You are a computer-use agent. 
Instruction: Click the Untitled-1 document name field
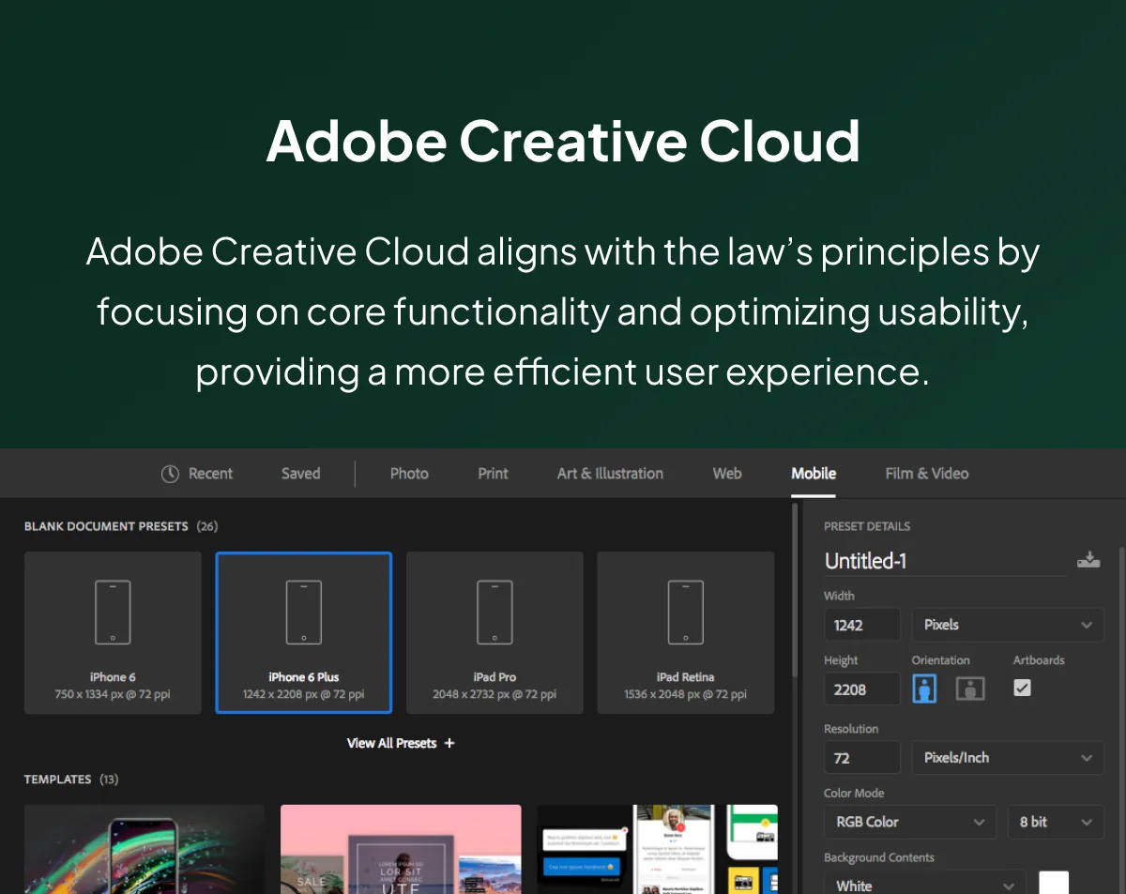coord(945,561)
